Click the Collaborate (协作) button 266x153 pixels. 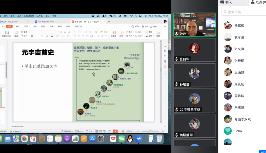click(x=145, y=26)
